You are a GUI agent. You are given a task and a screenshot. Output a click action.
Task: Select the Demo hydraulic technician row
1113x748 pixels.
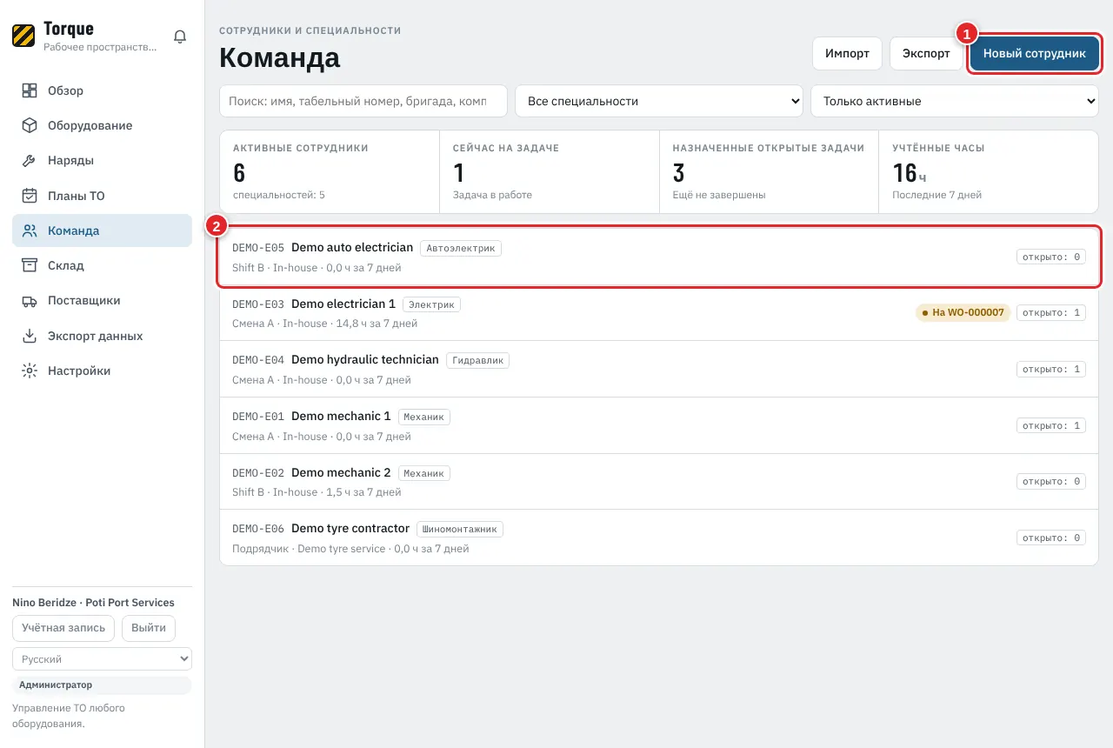pyautogui.click(x=659, y=370)
